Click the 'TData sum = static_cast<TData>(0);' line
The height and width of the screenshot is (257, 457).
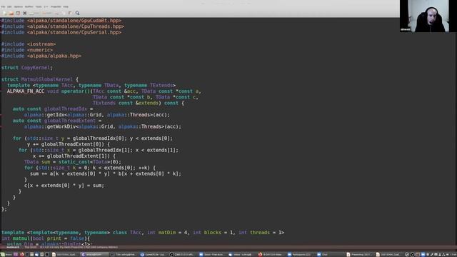73,162
